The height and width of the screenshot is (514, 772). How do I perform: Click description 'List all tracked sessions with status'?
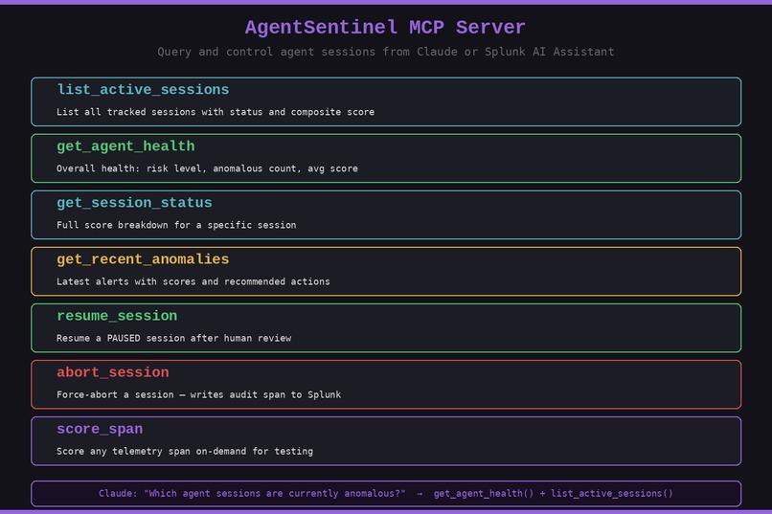tap(216, 112)
